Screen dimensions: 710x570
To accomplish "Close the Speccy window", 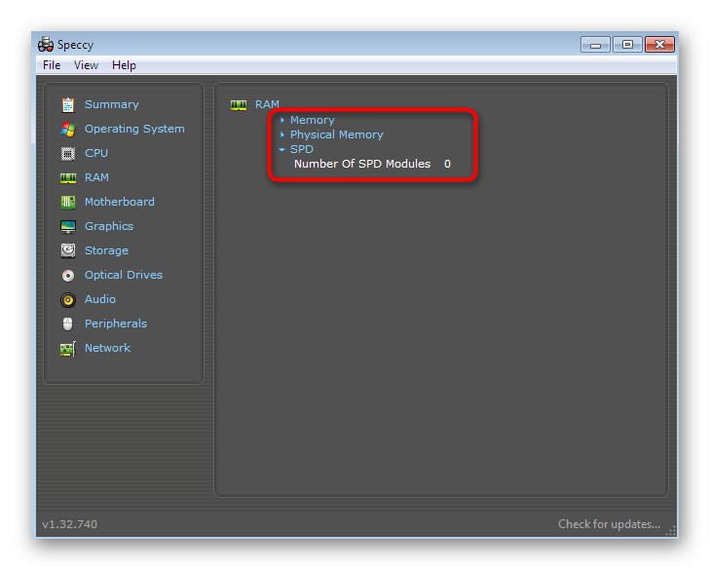I will (x=659, y=45).
